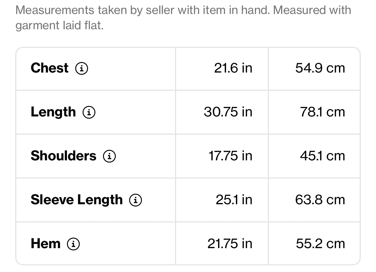
Task: Click the 25.1 in sleeve value
Action: point(234,200)
